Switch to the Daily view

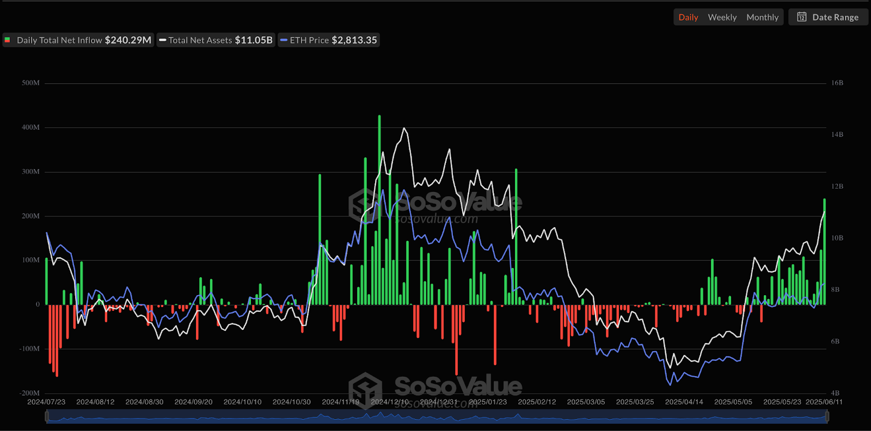point(688,17)
